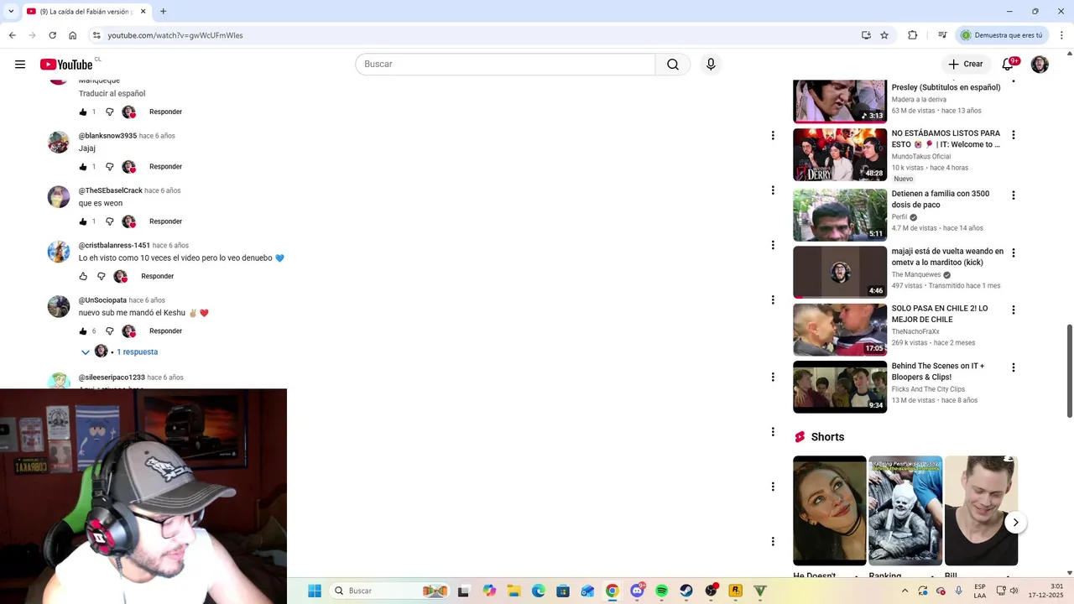The height and width of the screenshot is (604, 1074).
Task: Open menu for 'majaji está de vuelta' video
Action: (x=1014, y=253)
